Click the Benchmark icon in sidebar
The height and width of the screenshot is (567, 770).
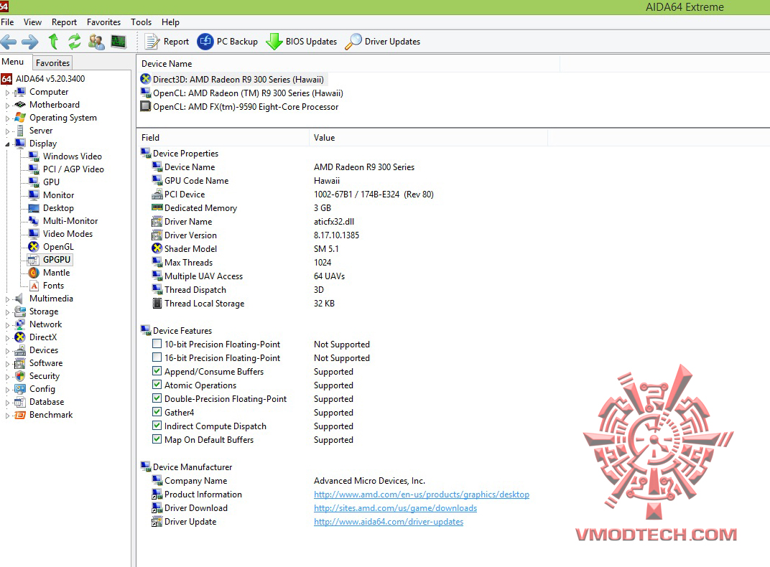[19, 415]
